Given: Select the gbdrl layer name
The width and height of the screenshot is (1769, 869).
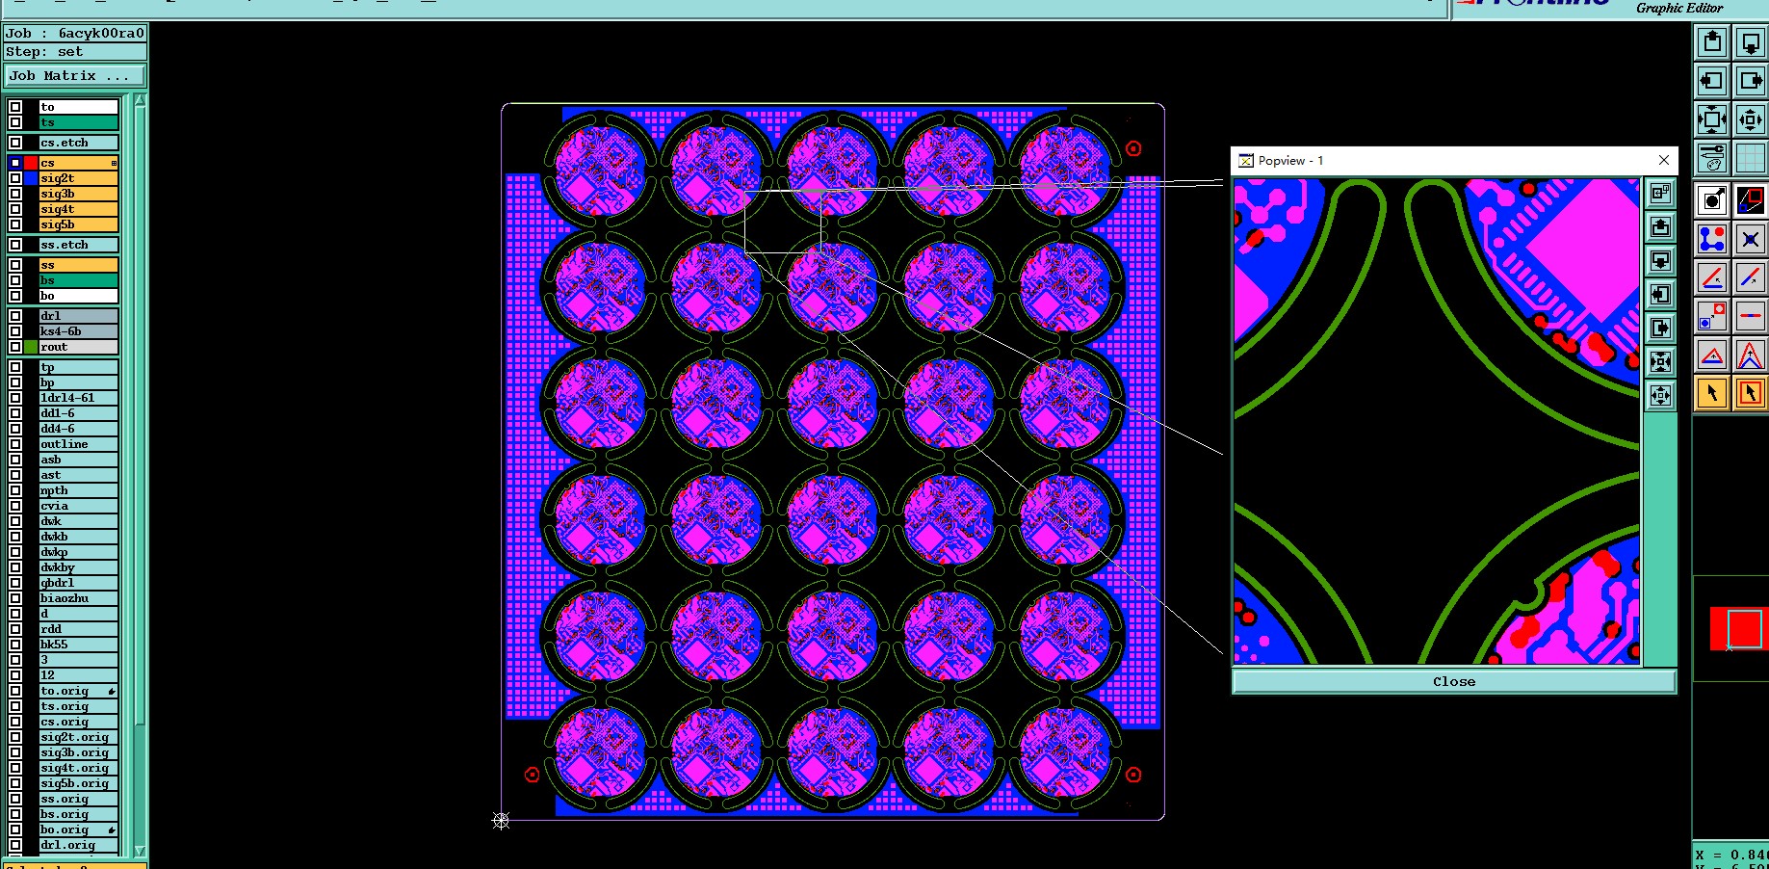Looking at the screenshot, I should [78, 583].
